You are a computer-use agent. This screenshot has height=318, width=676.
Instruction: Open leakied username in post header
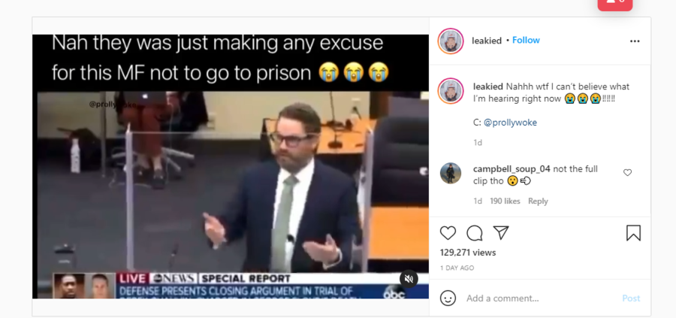(x=487, y=41)
